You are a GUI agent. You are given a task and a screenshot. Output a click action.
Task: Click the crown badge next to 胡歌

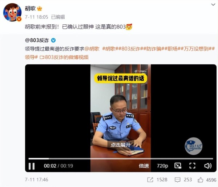pos(40,8)
